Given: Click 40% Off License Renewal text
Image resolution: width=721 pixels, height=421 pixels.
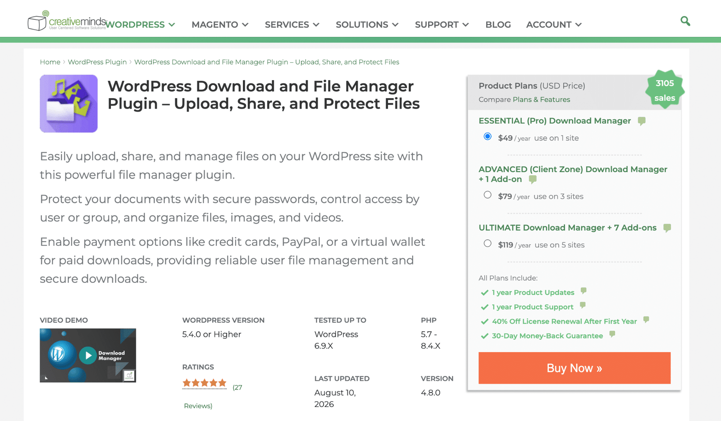Looking at the screenshot, I should (564, 321).
